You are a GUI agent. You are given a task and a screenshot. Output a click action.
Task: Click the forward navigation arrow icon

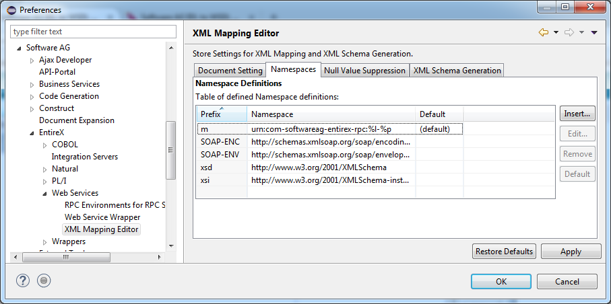569,33
